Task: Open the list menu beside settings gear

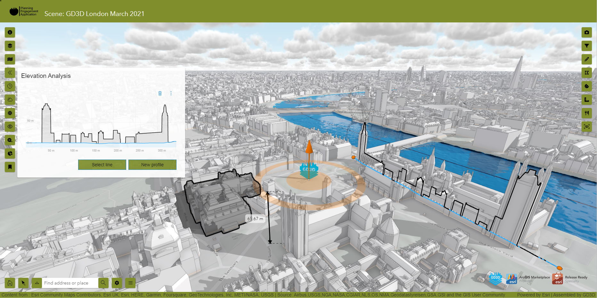Action: pyautogui.click(x=130, y=283)
